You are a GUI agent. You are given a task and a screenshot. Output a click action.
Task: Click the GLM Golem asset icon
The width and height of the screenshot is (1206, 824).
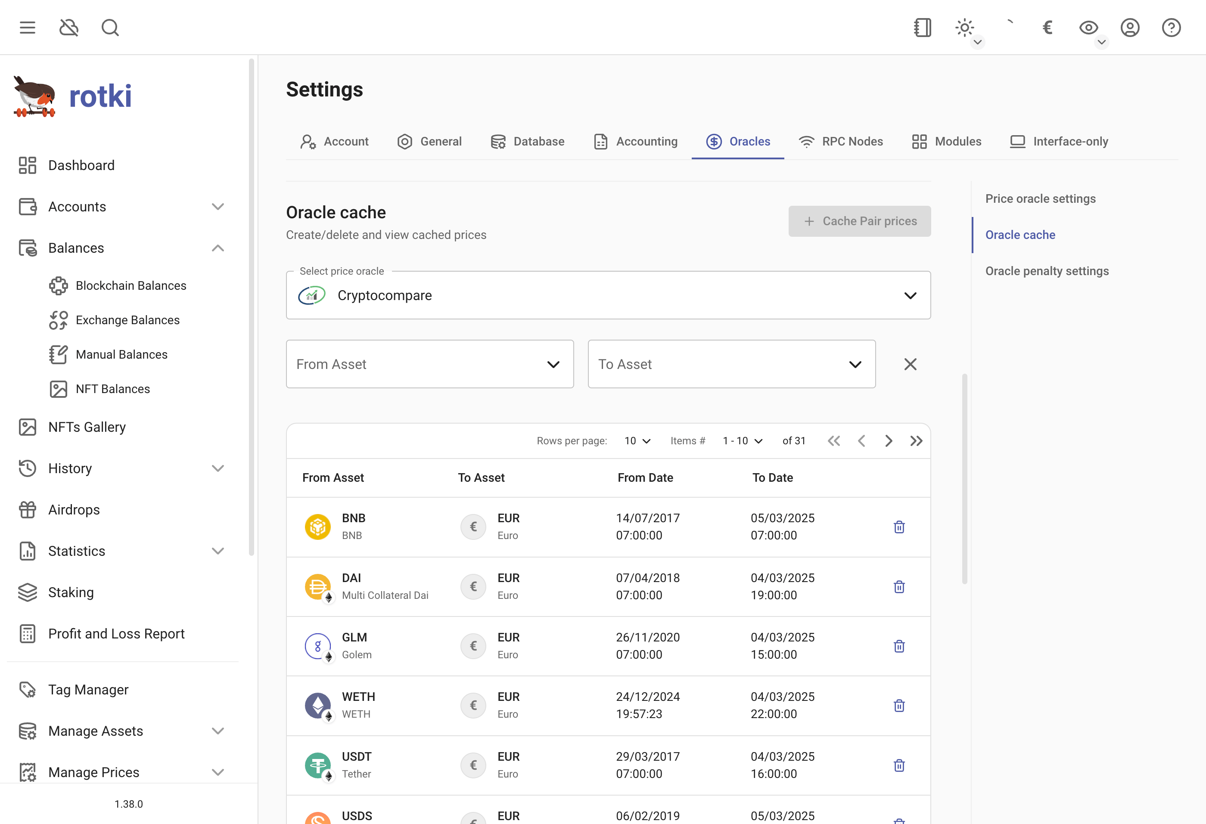click(x=317, y=646)
